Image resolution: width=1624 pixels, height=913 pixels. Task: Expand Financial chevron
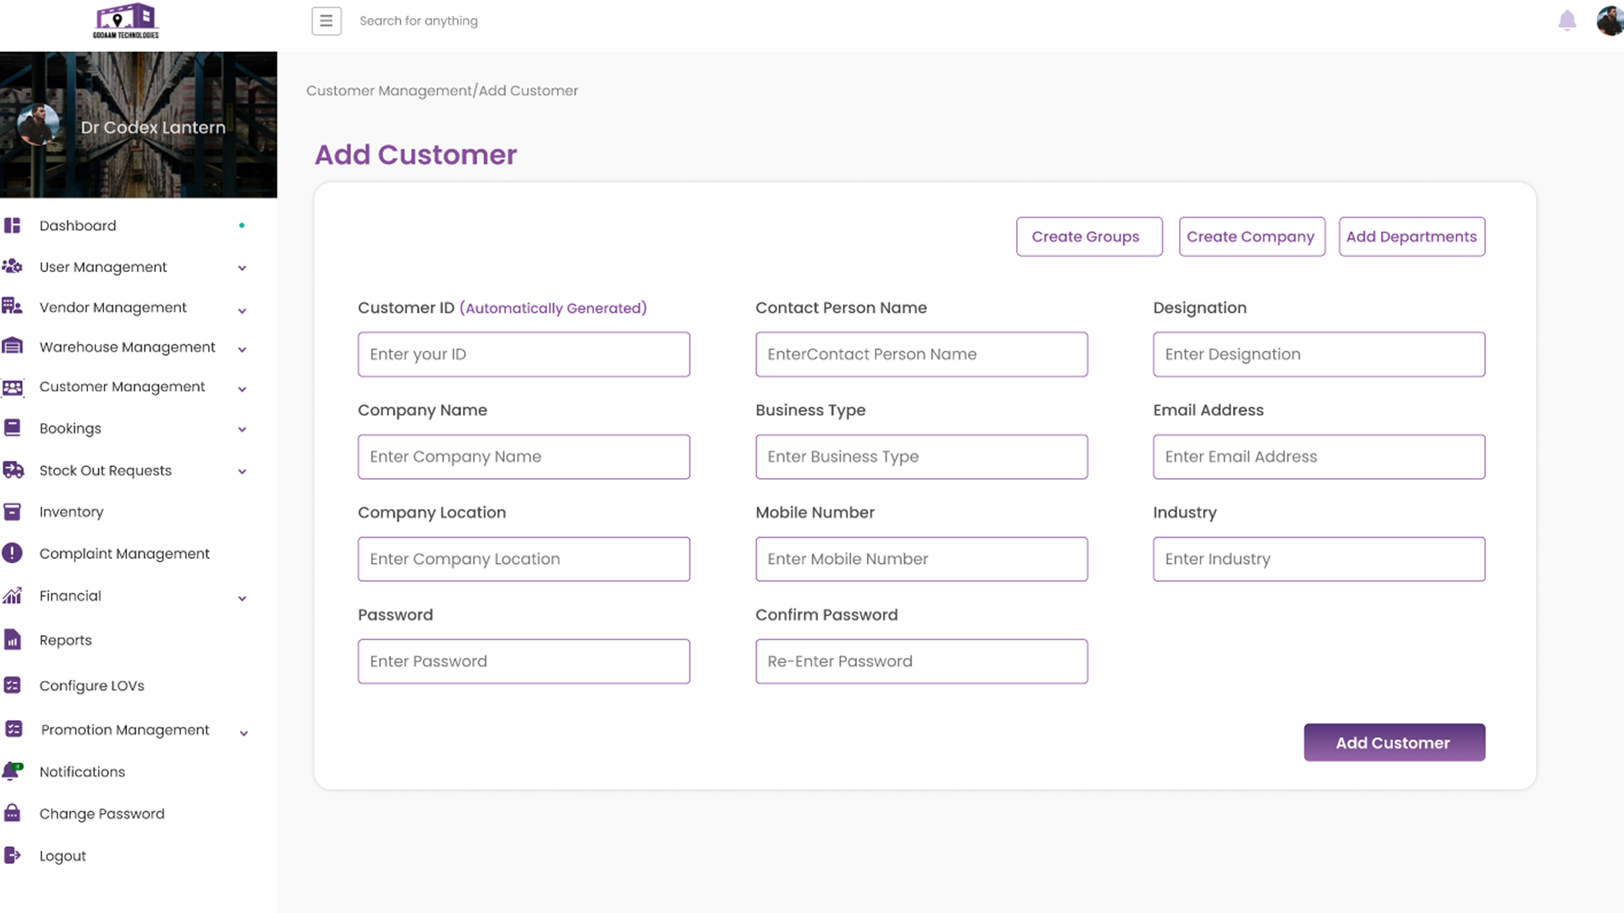click(x=242, y=598)
